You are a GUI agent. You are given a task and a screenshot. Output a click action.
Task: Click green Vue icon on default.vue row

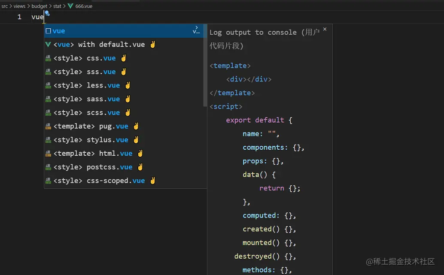(48, 45)
